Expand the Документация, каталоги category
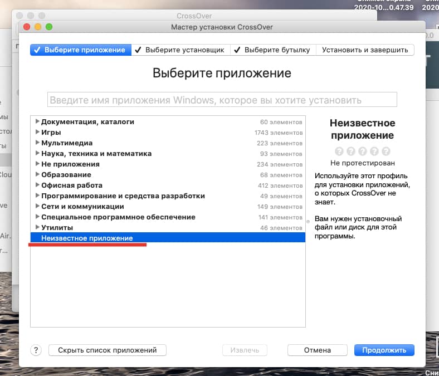The height and width of the screenshot is (376, 439). point(37,121)
